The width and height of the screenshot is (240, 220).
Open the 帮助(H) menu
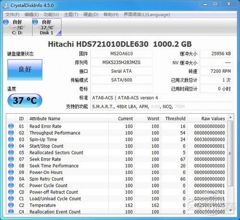click(111, 15)
